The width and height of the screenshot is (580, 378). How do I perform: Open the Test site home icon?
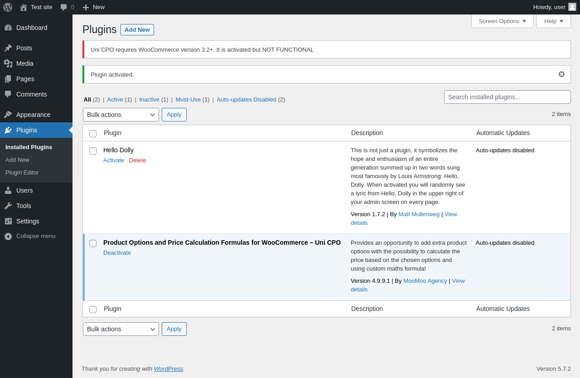24,7
